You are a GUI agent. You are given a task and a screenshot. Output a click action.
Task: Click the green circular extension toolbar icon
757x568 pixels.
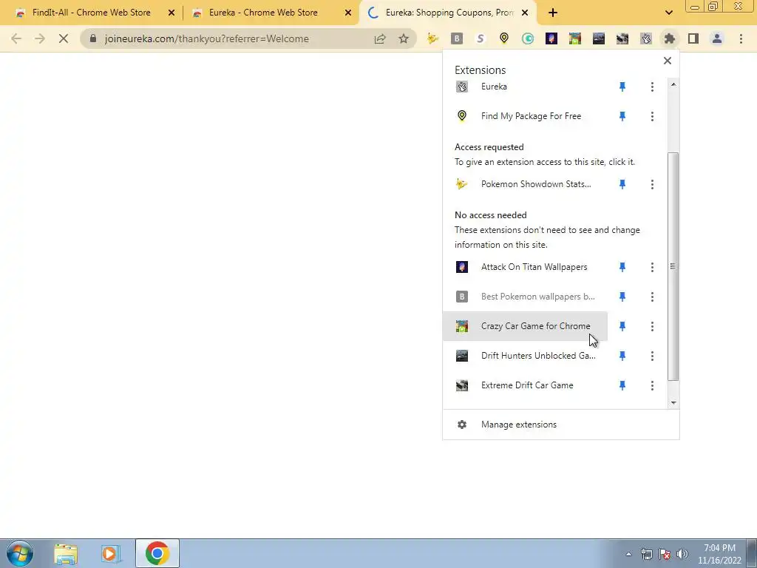pyautogui.click(x=528, y=38)
